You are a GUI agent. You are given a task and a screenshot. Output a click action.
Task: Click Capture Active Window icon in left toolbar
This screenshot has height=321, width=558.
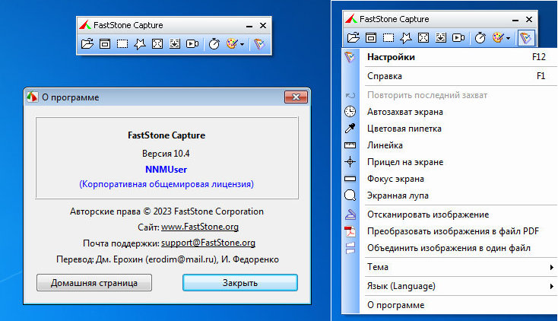point(105,45)
